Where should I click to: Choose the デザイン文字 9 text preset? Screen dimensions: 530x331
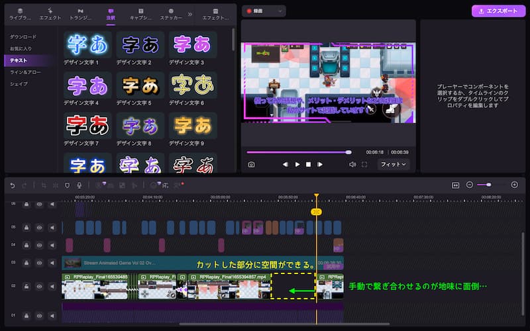click(193, 129)
